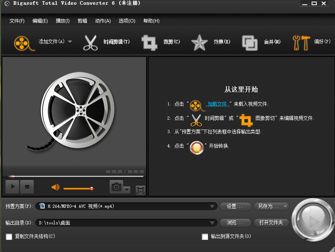Enable the 复制文件夹结构(C) checkbox
This screenshot has width=335, height=252.
[x=9, y=237]
